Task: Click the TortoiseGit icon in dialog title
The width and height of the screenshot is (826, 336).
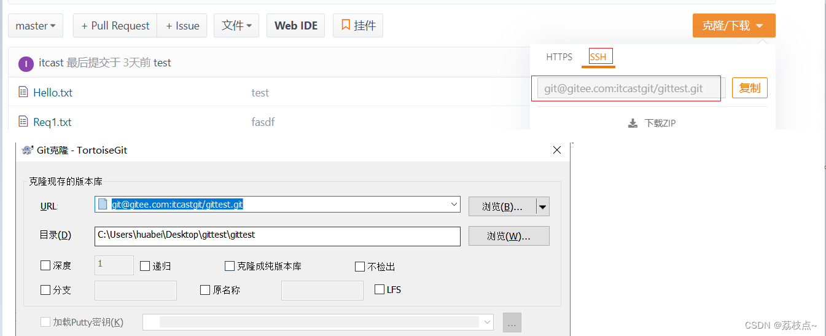Action: (27, 150)
